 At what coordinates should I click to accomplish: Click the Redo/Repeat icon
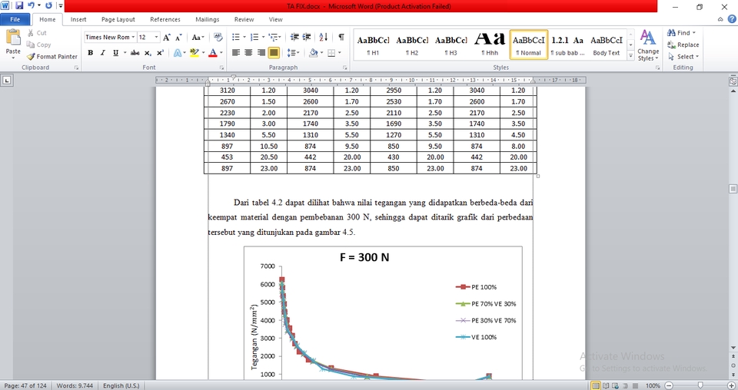48,5
